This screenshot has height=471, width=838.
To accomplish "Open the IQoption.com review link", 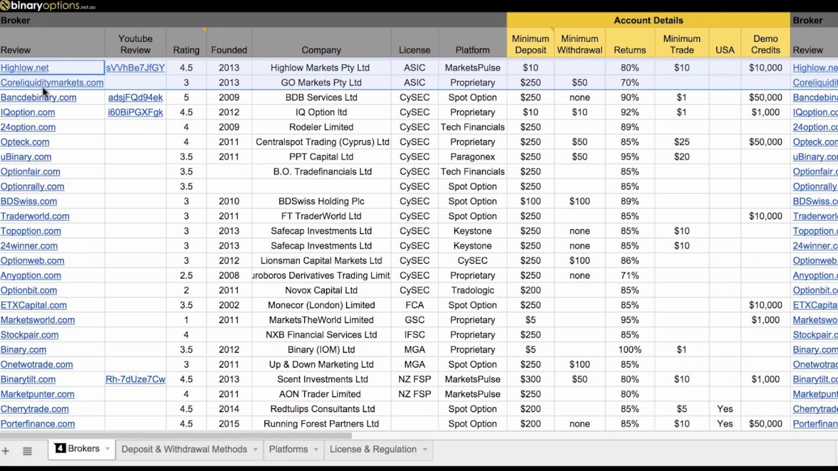I will click(x=27, y=112).
